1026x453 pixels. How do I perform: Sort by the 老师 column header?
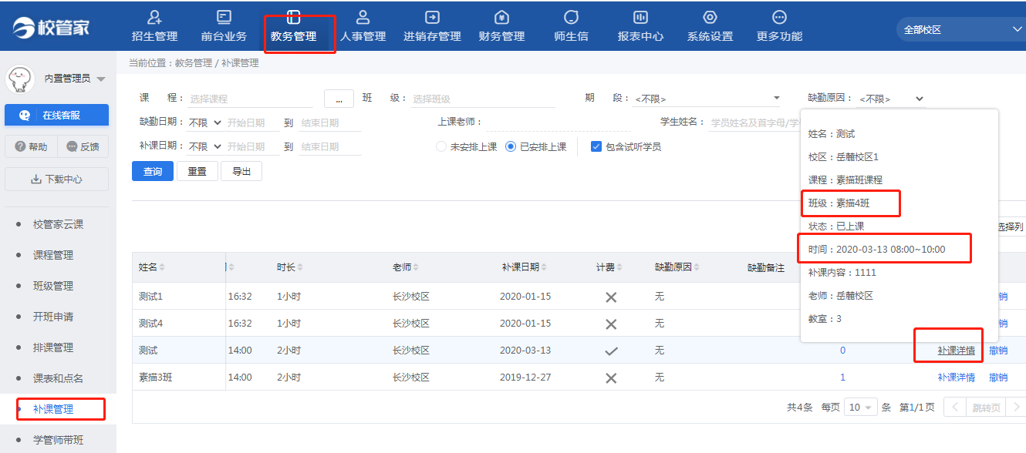pyautogui.click(x=407, y=267)
